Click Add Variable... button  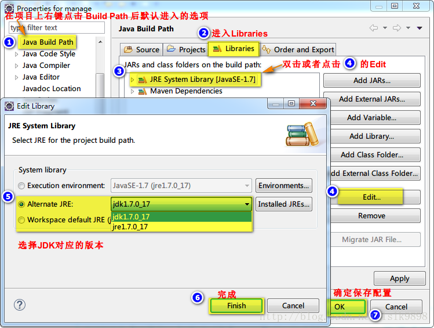(x=375, y=118)
